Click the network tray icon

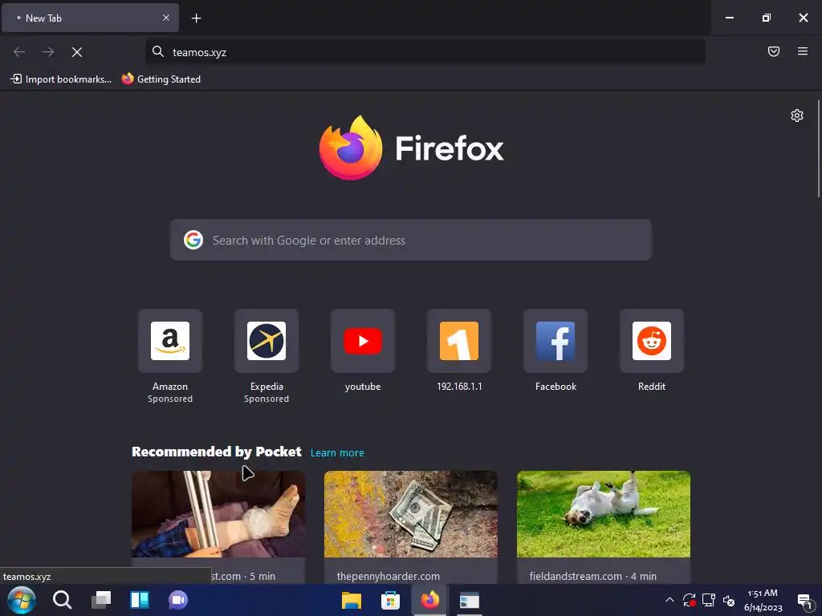tap(709, 600)
